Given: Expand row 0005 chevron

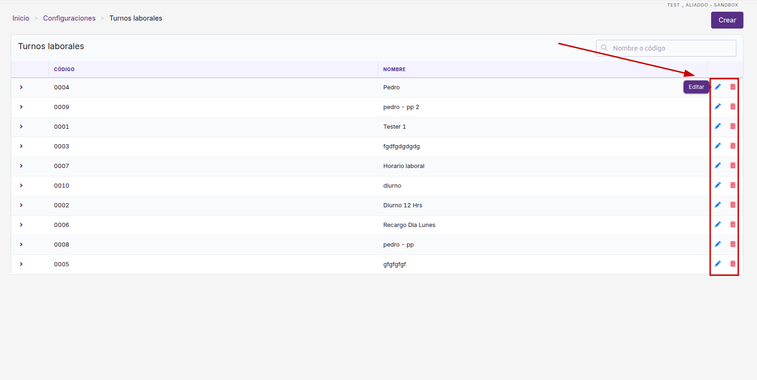Looking at the screenshot, I should click(21, 264).
